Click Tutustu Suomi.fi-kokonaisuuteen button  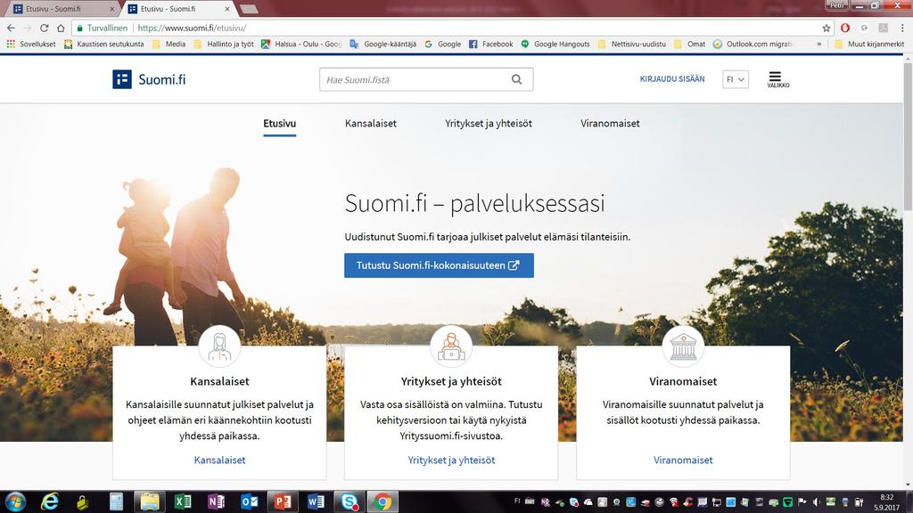pyautogui.click(x=439, y=265)
